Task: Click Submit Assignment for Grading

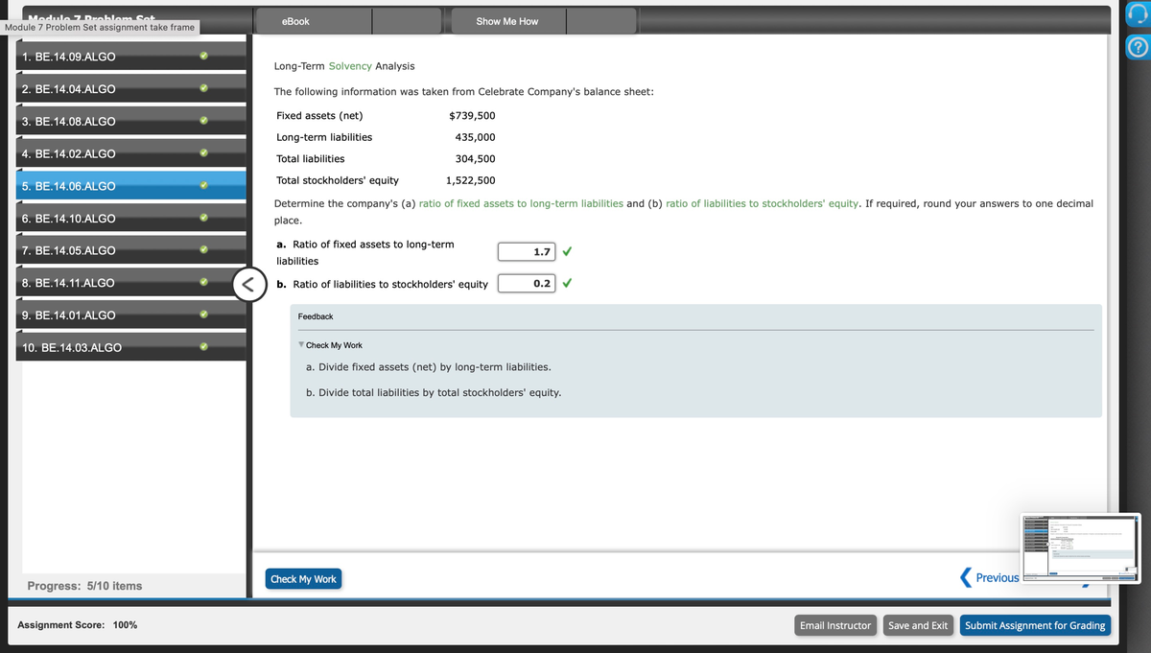Action: pyautogui.click(x=1035, y=625)
